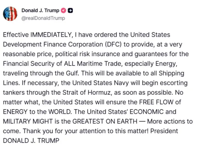Click the (DFC) abbreviation in the post
198x145 pixels.
pyautogui.click(x=114, y=44)
